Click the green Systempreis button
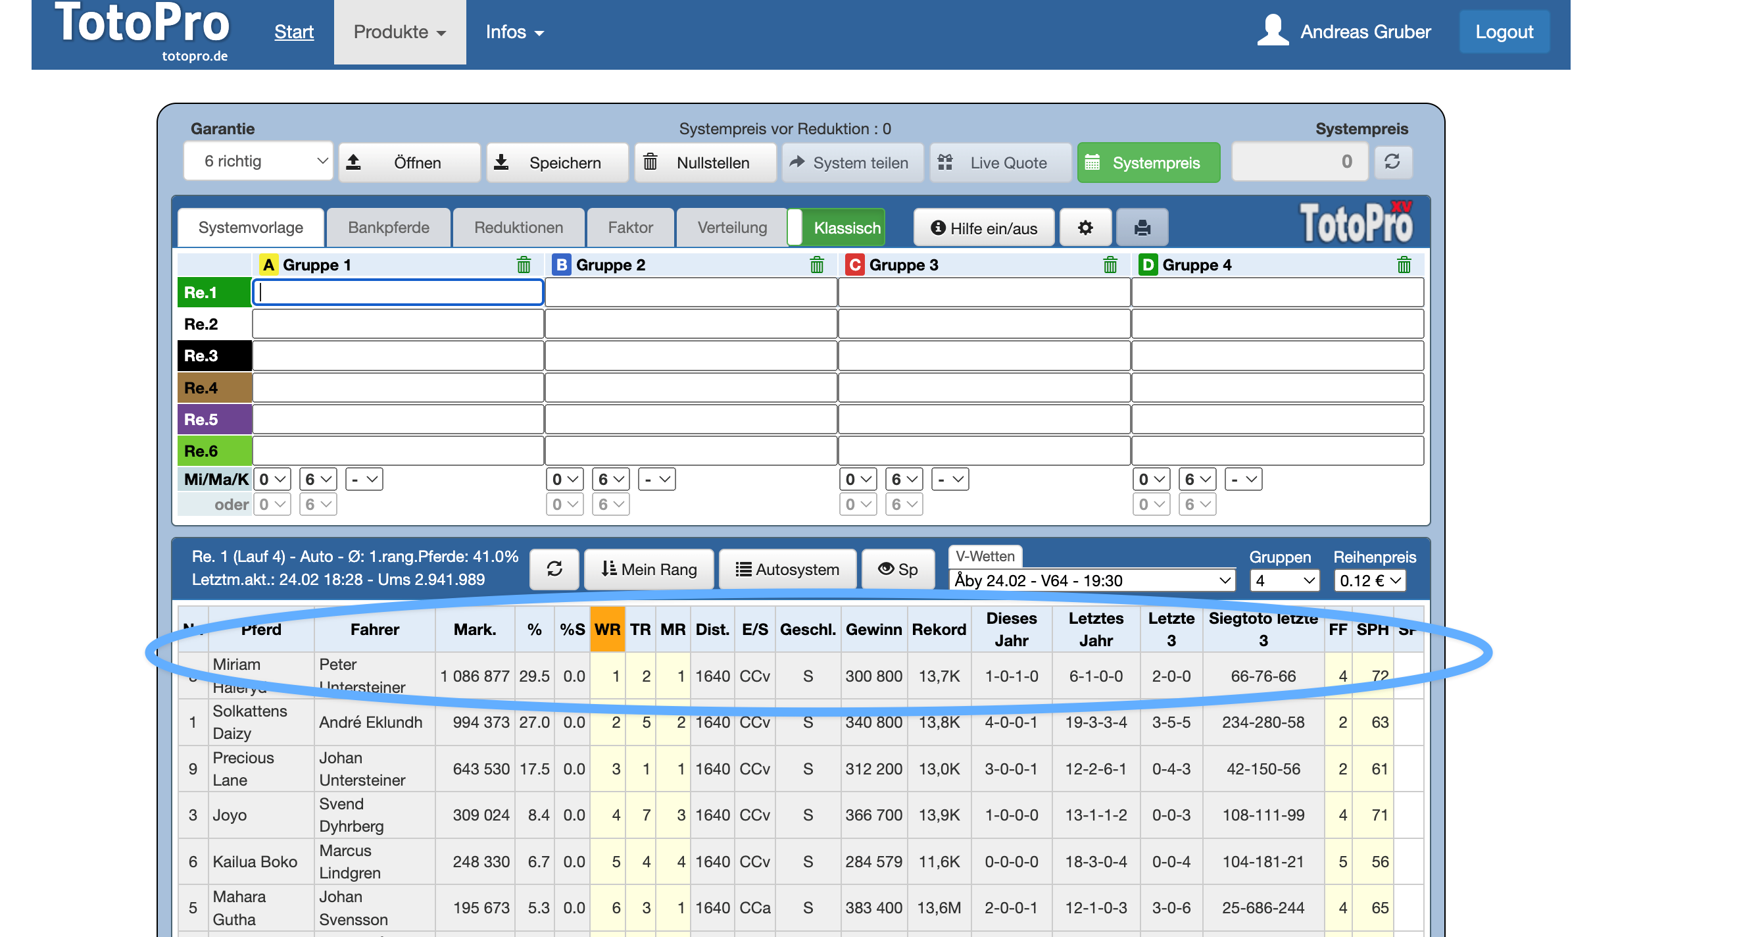 point(1148,163)
